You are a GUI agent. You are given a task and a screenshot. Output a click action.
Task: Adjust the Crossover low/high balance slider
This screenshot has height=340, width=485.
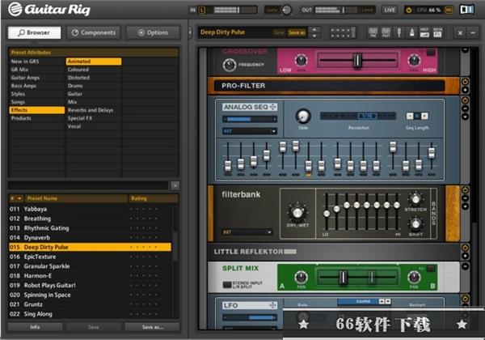[x=357, y=60]
